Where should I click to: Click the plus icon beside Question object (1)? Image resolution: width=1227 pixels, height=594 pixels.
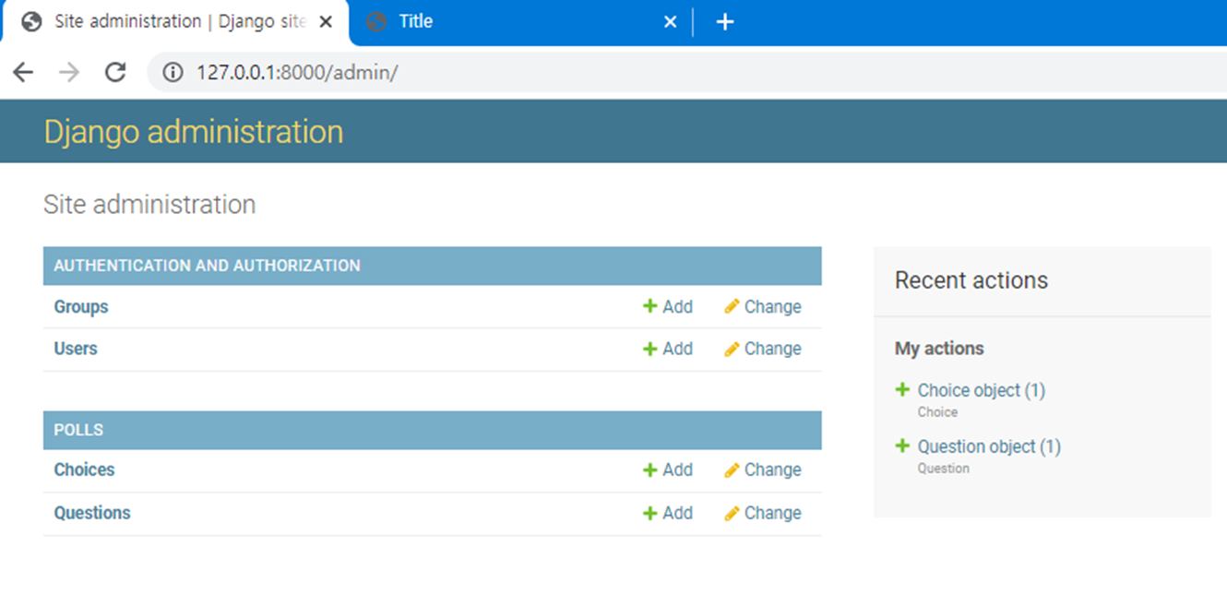click(902, 445)
